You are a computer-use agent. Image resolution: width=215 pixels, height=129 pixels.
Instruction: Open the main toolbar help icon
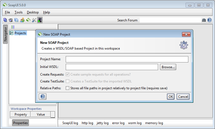tap(210, 20)
